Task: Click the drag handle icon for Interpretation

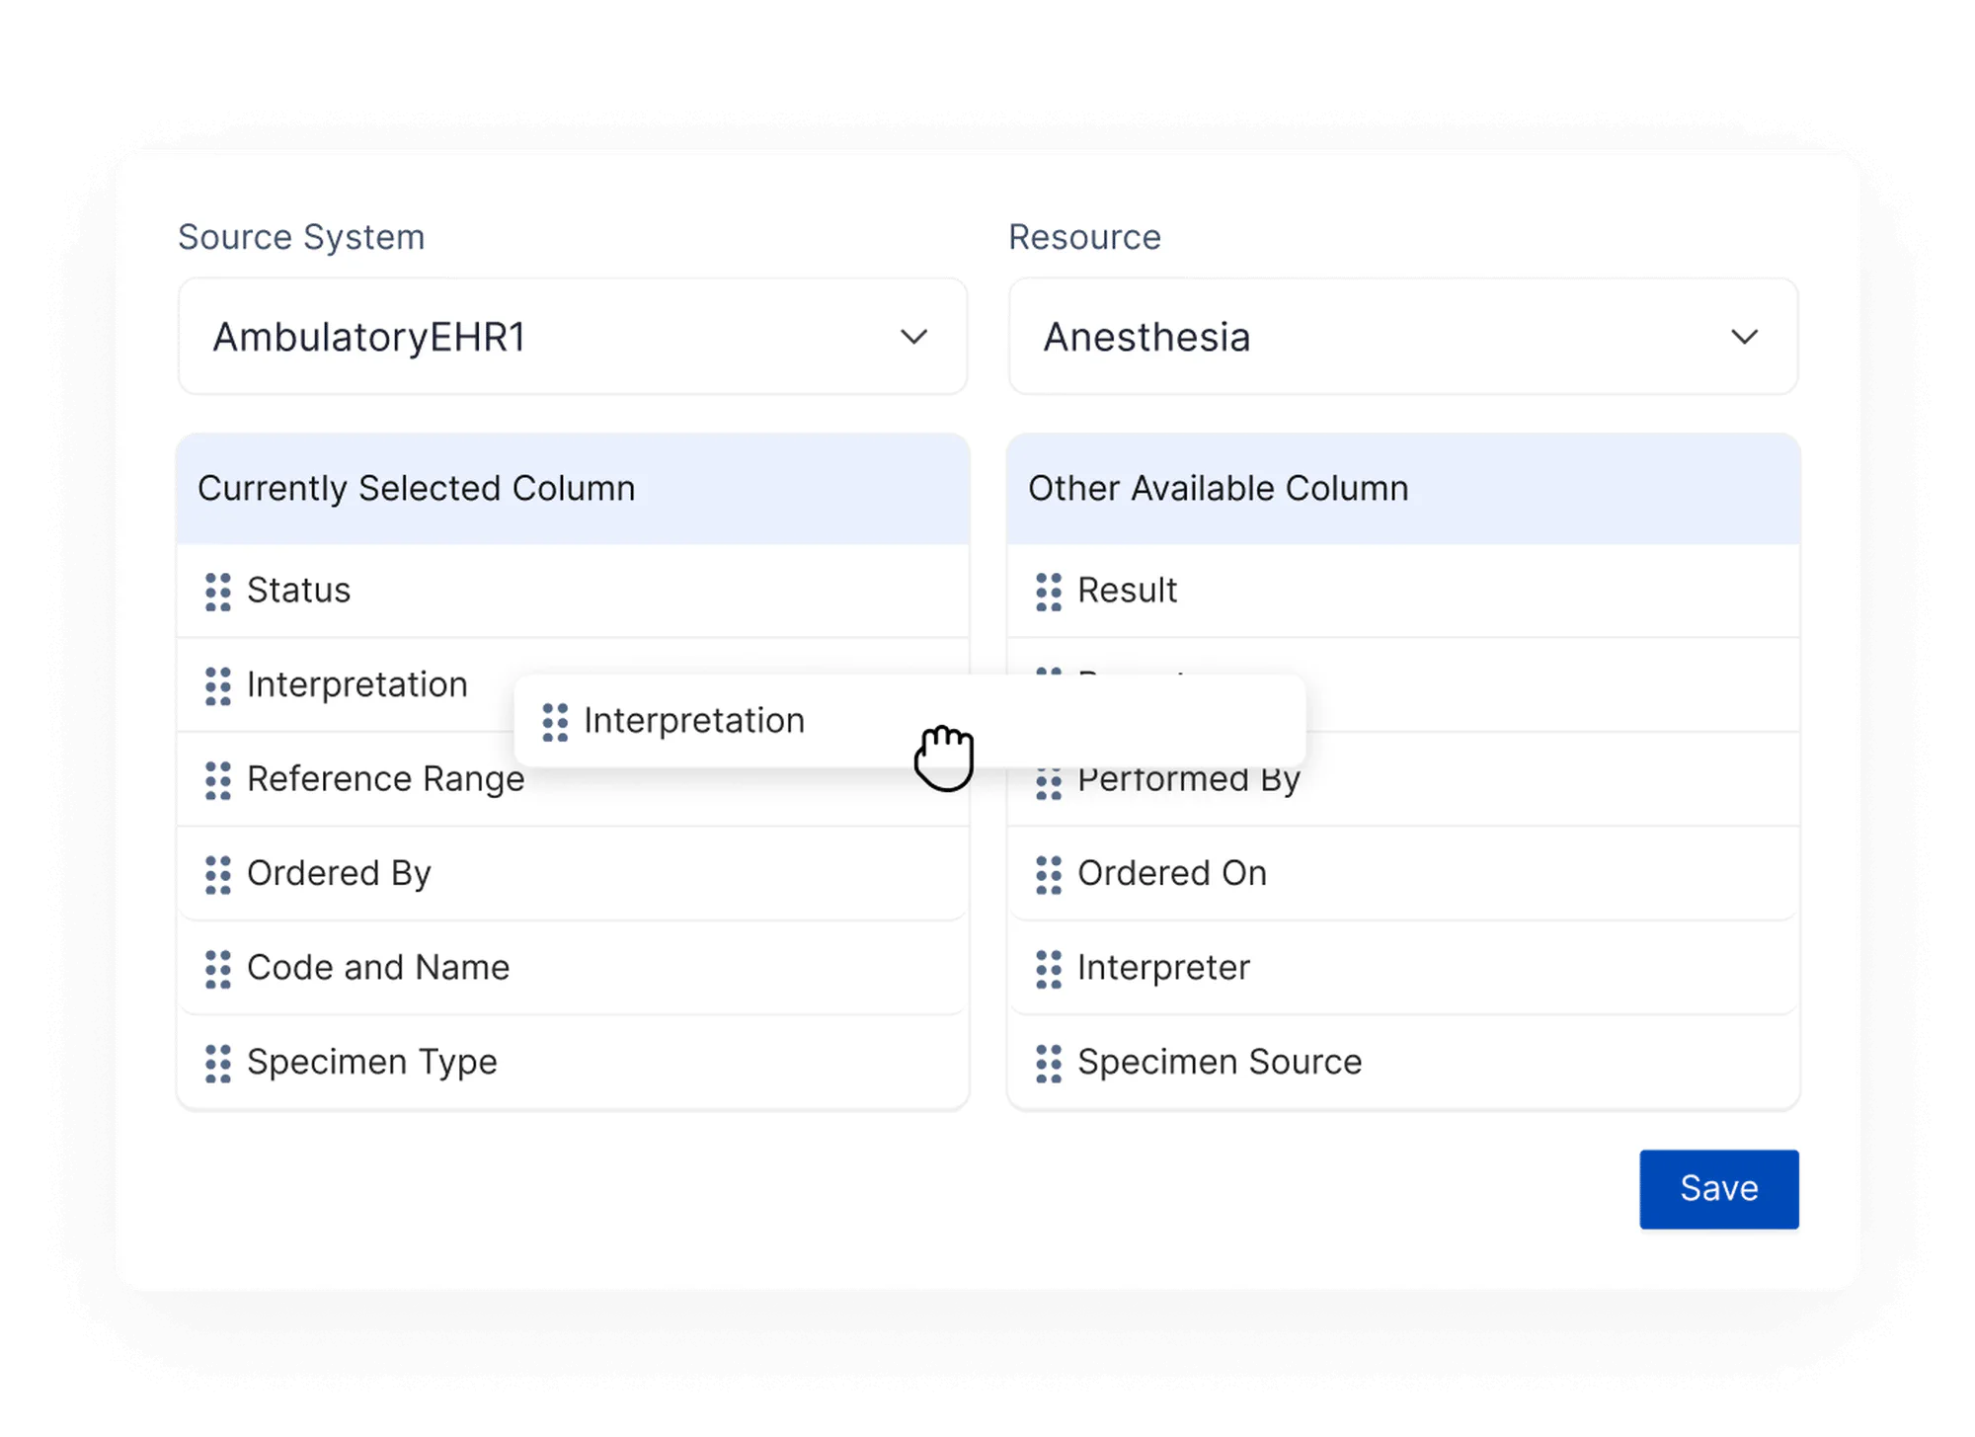Action: point(219,684)
